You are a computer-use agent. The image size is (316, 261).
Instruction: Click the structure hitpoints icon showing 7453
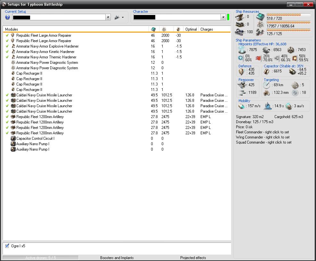coord(291,50)
